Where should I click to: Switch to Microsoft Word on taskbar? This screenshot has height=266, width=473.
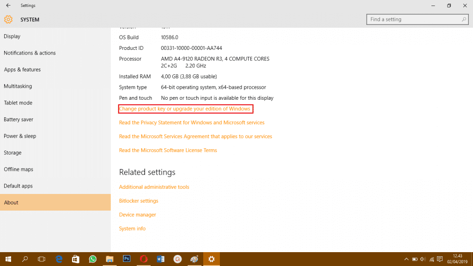[x=160, y=259]
